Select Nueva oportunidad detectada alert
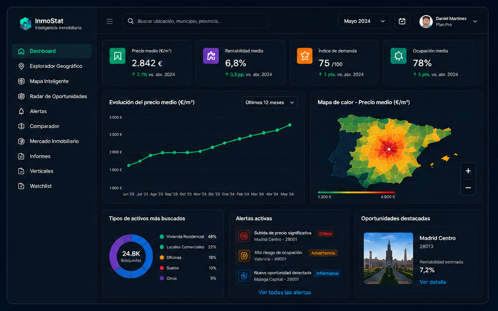This screenshot has height=311, width=498. [289, 276]
